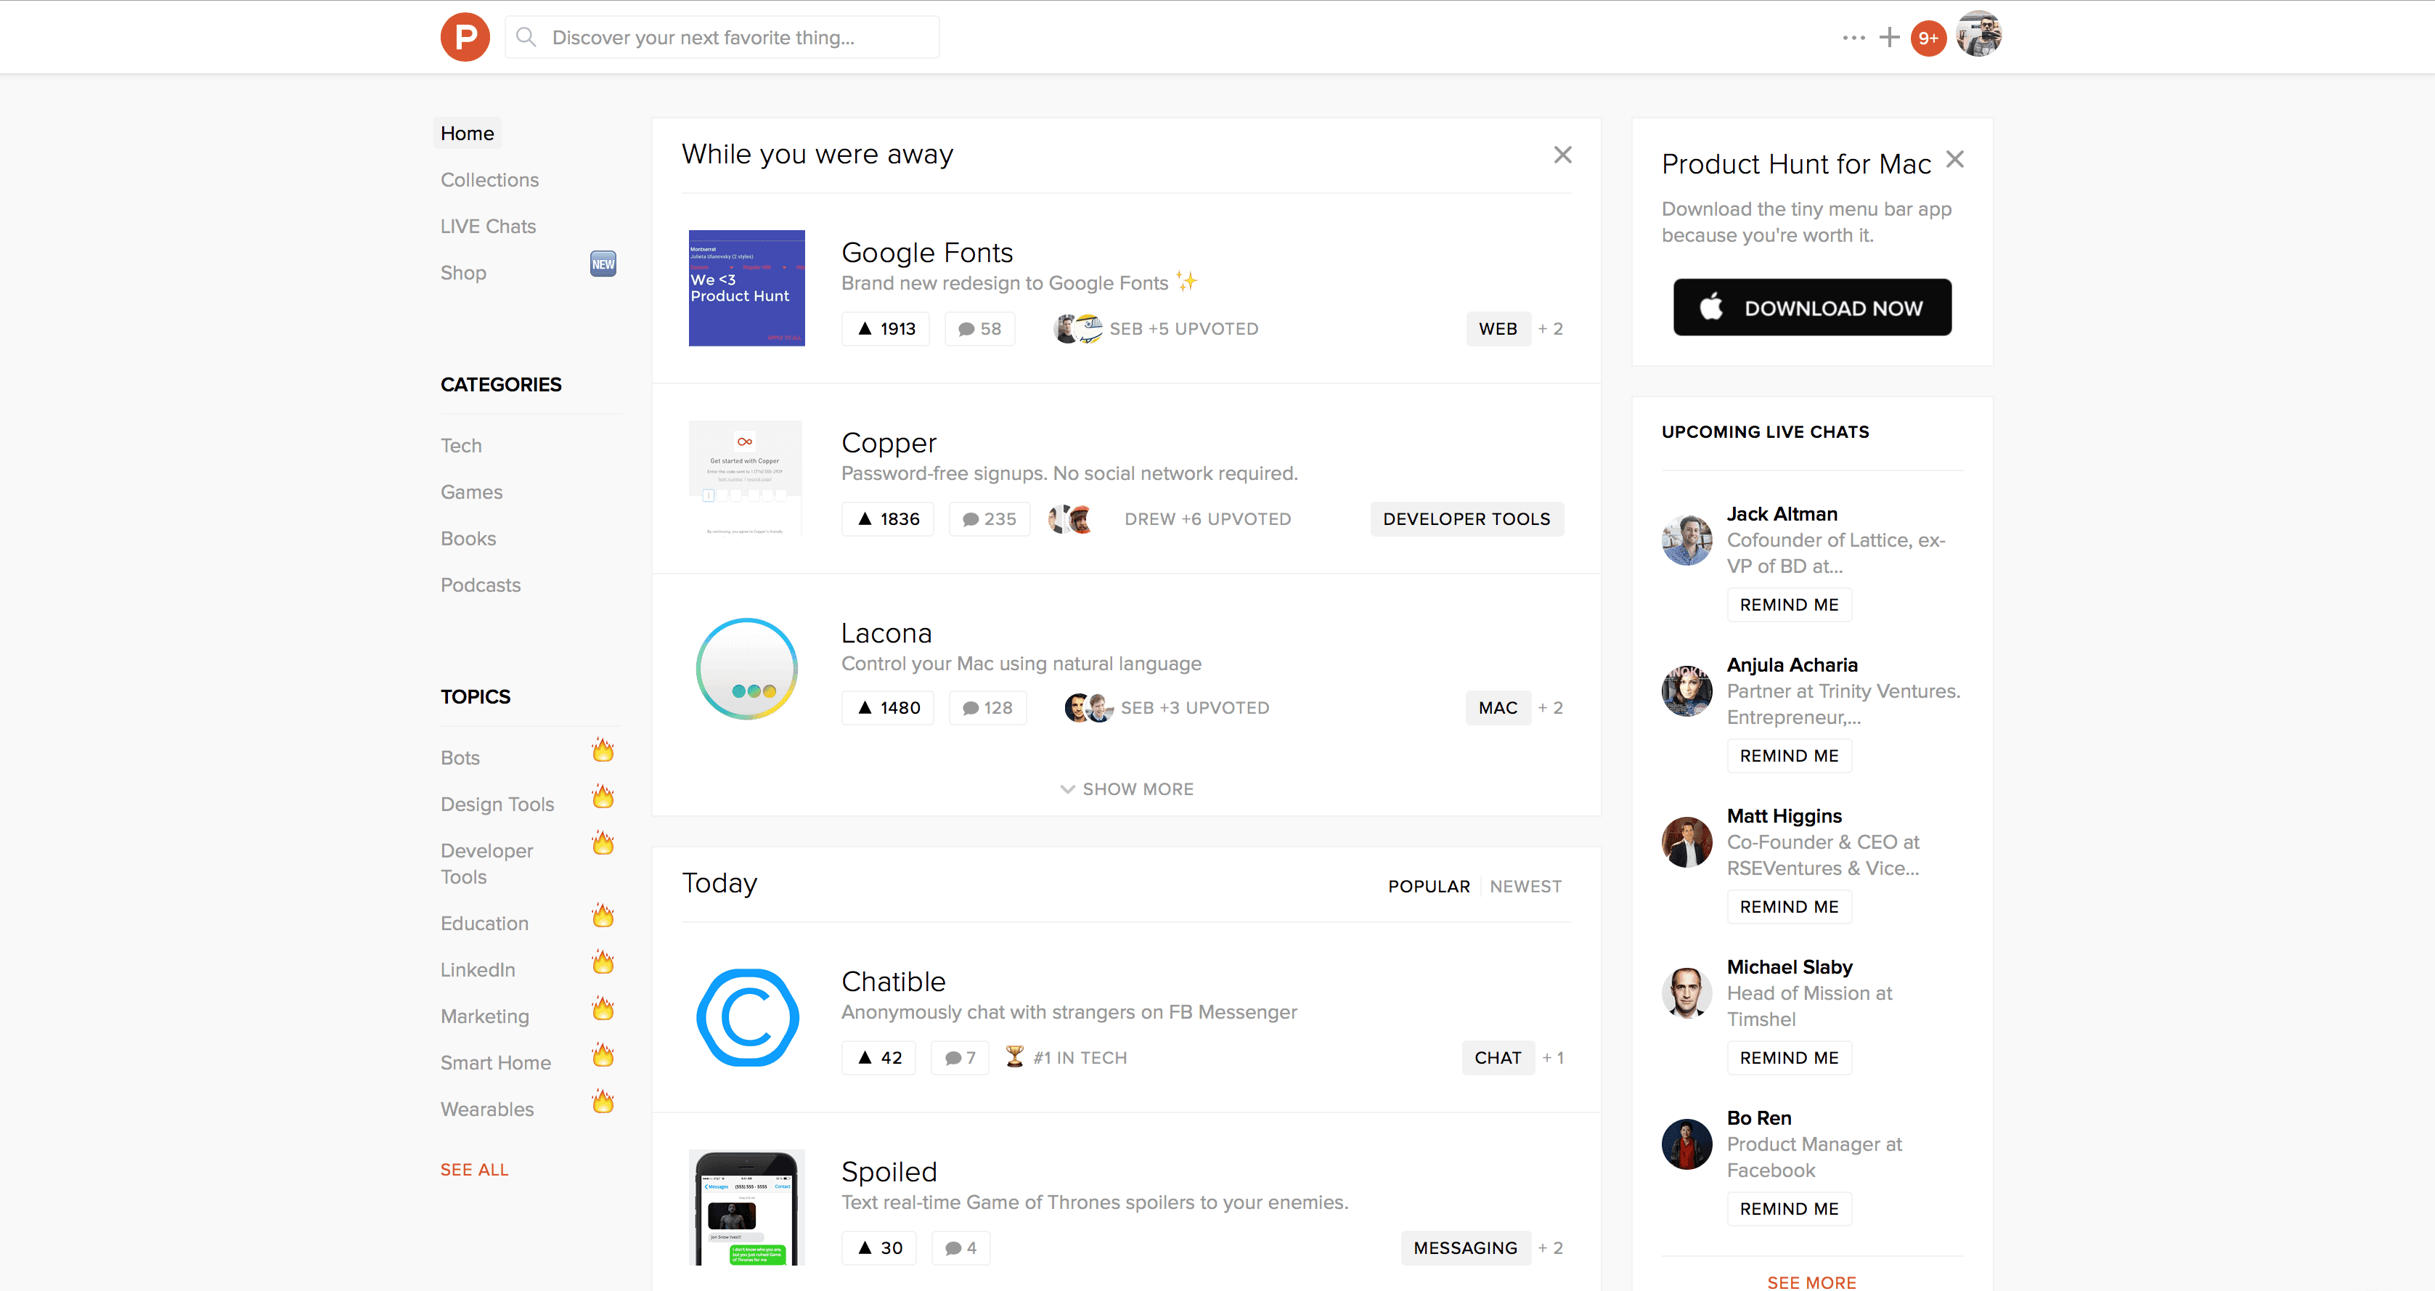Click upvoter avatars on Lacona

coord(1089,708)
